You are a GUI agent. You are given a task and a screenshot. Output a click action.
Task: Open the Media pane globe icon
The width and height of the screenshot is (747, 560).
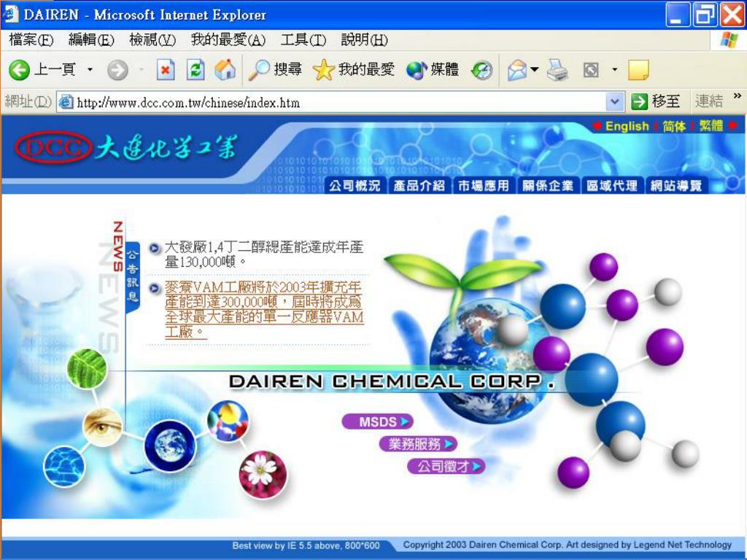point(417,71)
